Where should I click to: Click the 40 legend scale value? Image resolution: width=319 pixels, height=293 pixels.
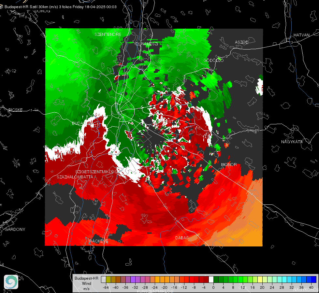pyautogui.click(x=311, y=287)
